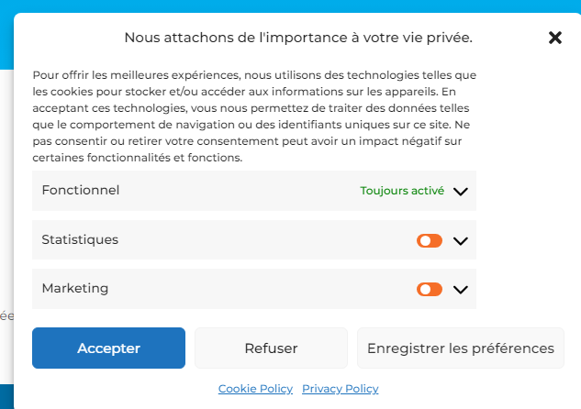The width and height of the screenshot is (581, 409).
Task: Save choices via 'Enregistrer les préférences'
Action: pyautogui.click(x=461, y=348)
